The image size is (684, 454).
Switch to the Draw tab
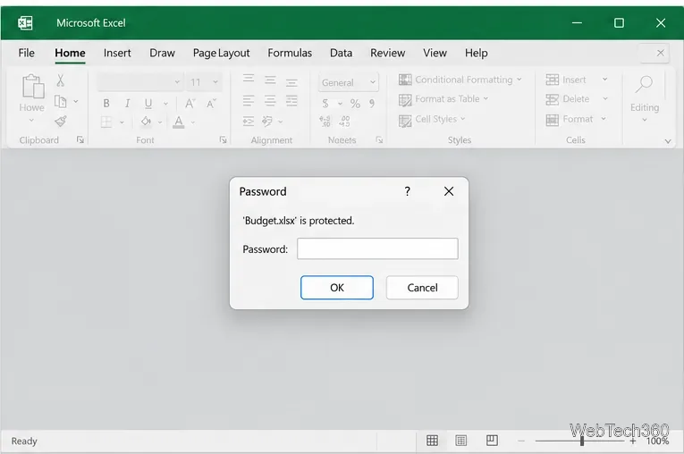click(x=162, y=53)
